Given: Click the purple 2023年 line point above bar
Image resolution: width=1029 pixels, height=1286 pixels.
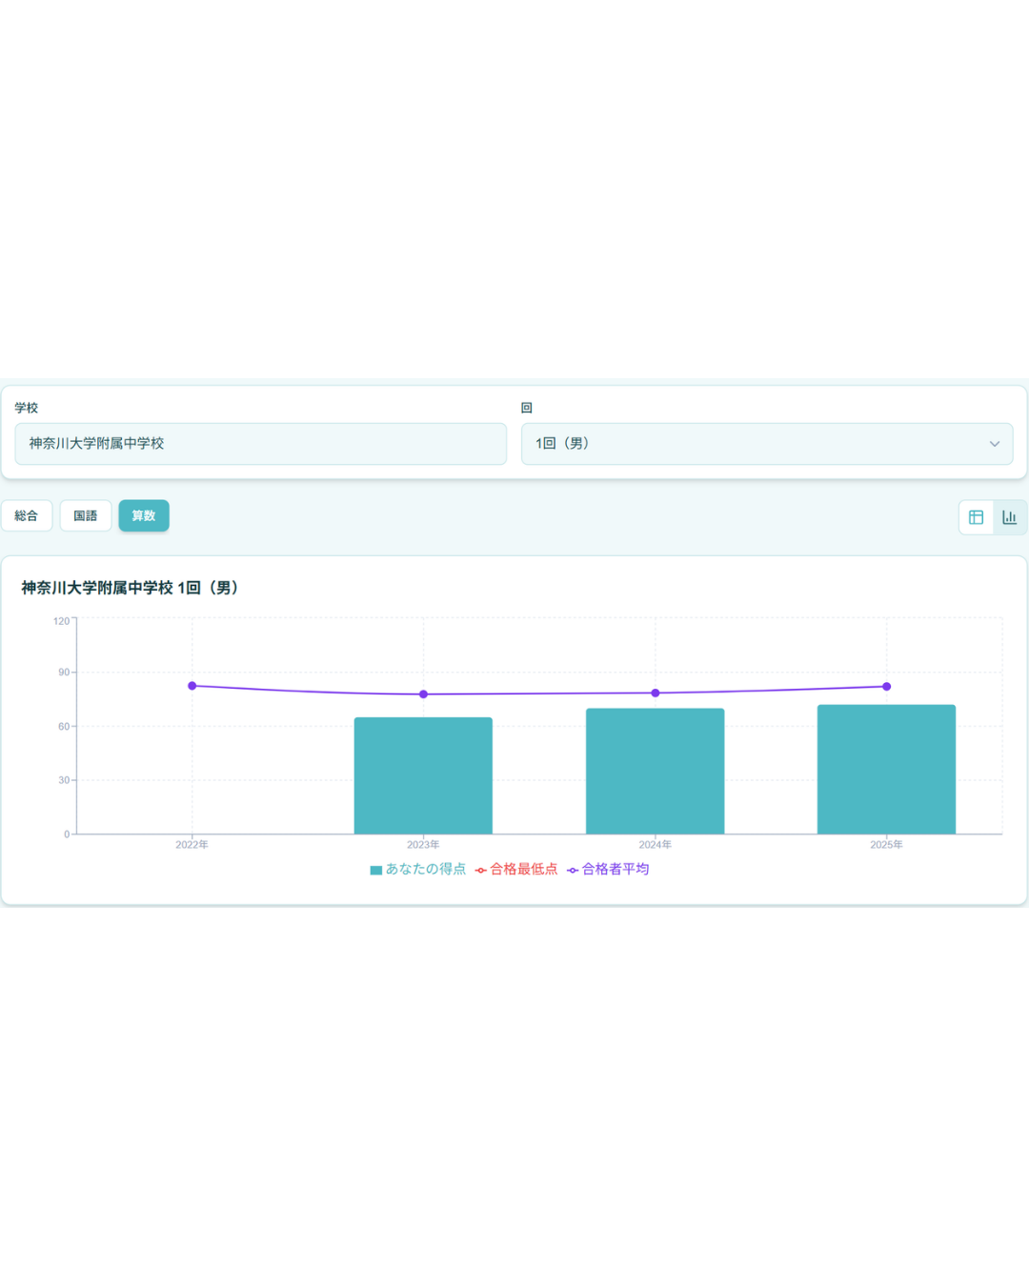Looking at the screenshot, I should [424, 694].
